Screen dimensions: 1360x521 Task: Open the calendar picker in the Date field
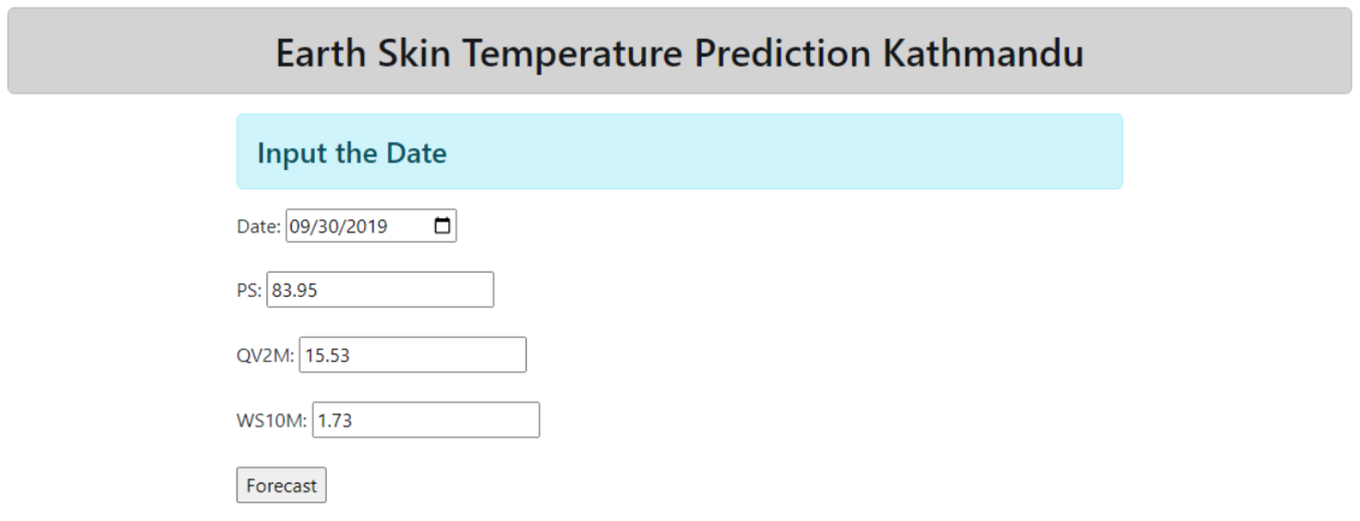(x=442, y=226)
